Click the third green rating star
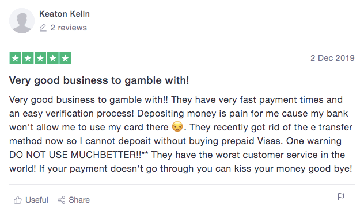364x216 pixels. (x=40, y=58)
